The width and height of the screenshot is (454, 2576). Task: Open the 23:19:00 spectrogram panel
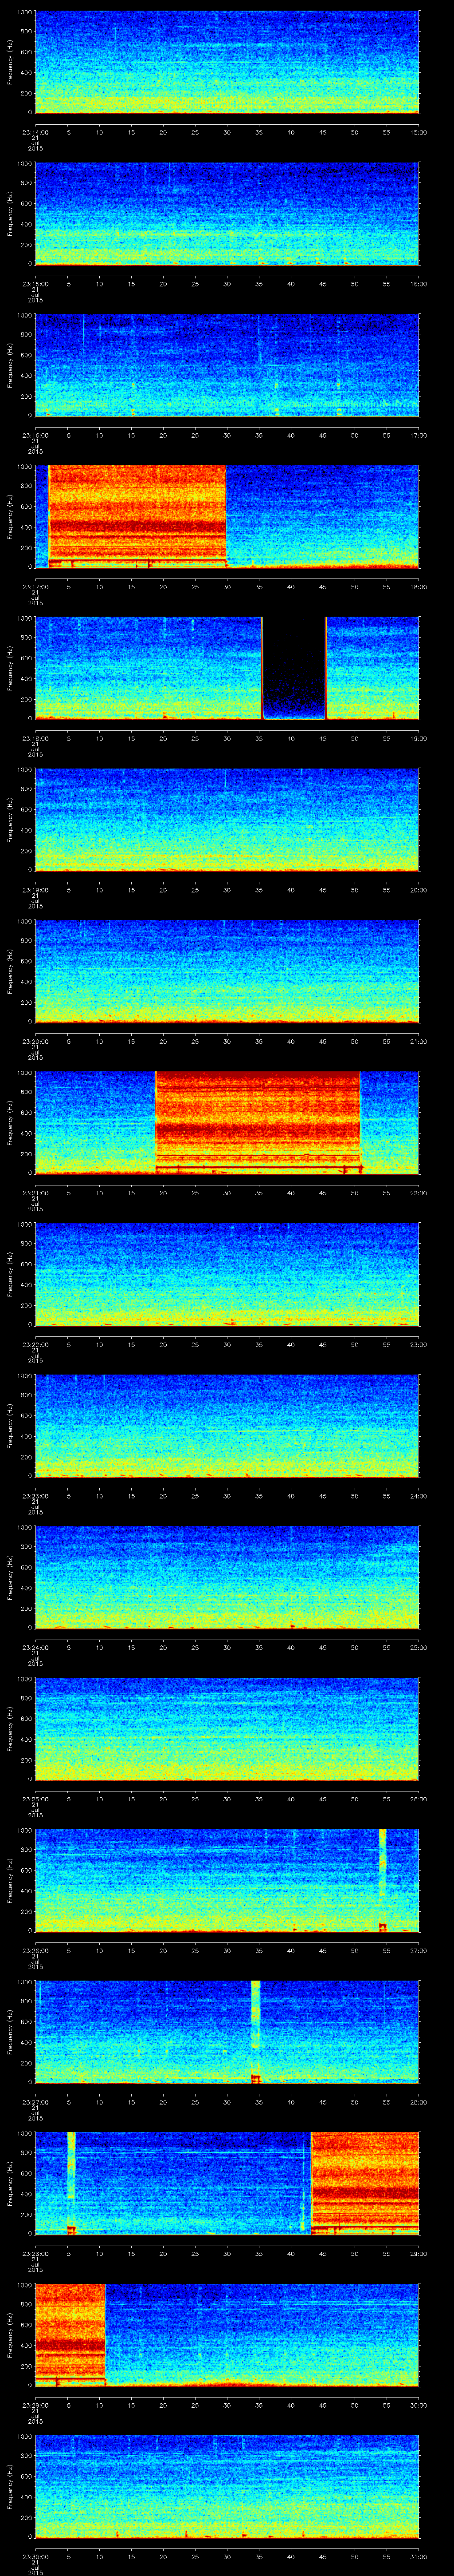point(227,819)
